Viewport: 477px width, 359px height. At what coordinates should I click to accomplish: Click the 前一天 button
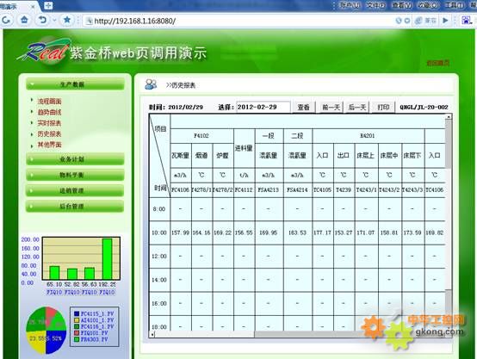coord(331,107)
